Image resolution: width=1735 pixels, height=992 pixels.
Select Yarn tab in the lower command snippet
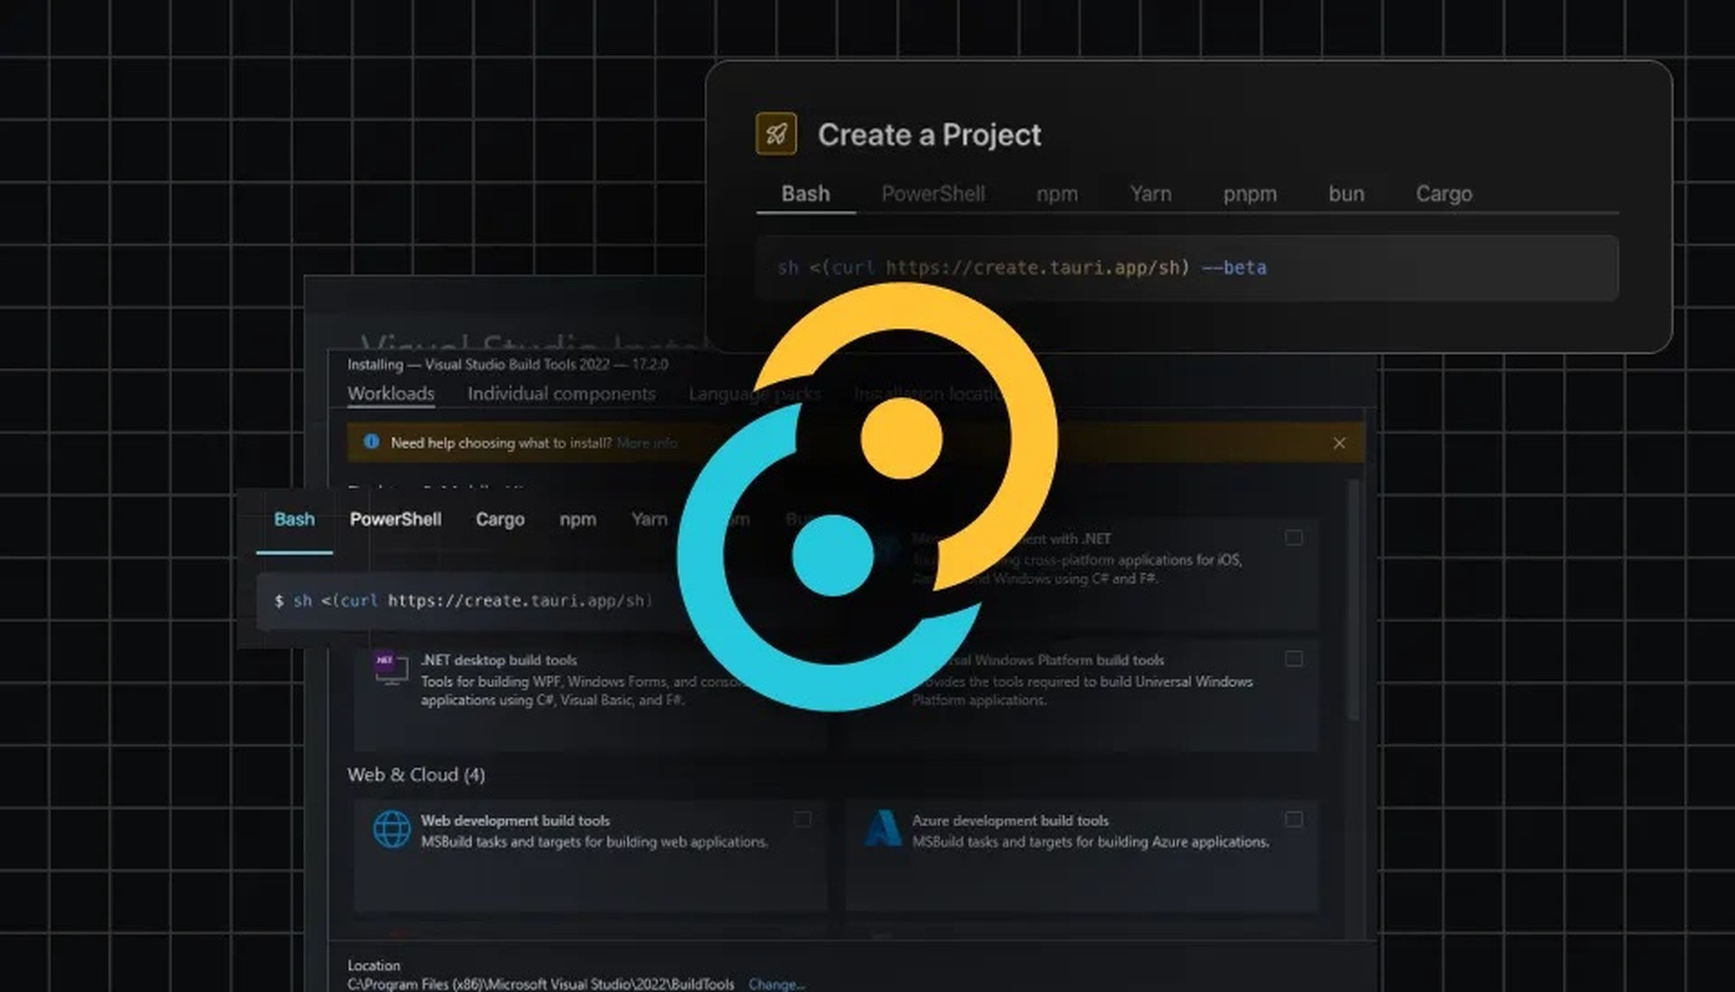pyautogui.click(x=649, y=519)
